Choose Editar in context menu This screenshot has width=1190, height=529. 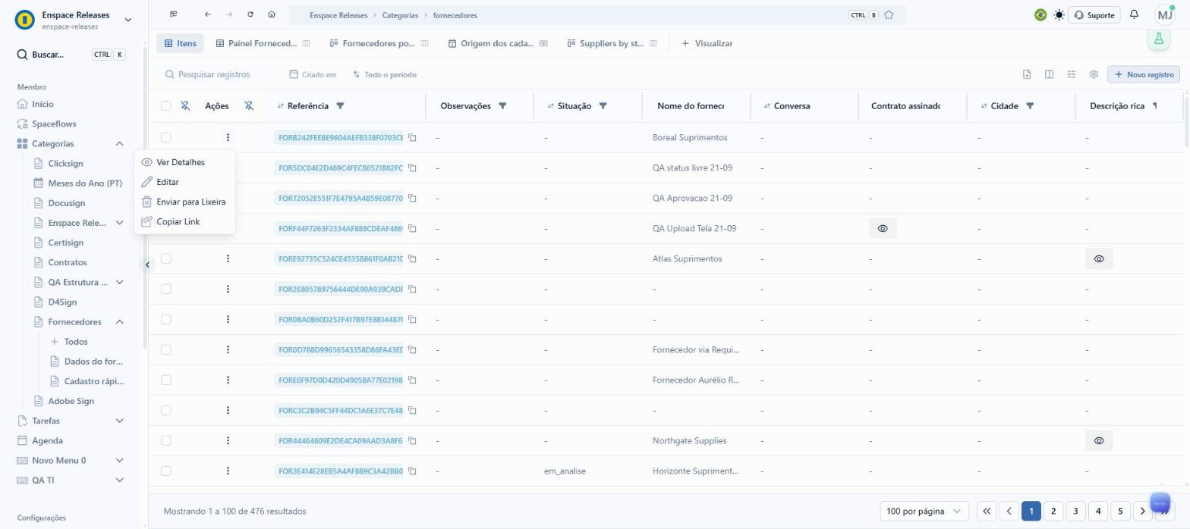185,182
